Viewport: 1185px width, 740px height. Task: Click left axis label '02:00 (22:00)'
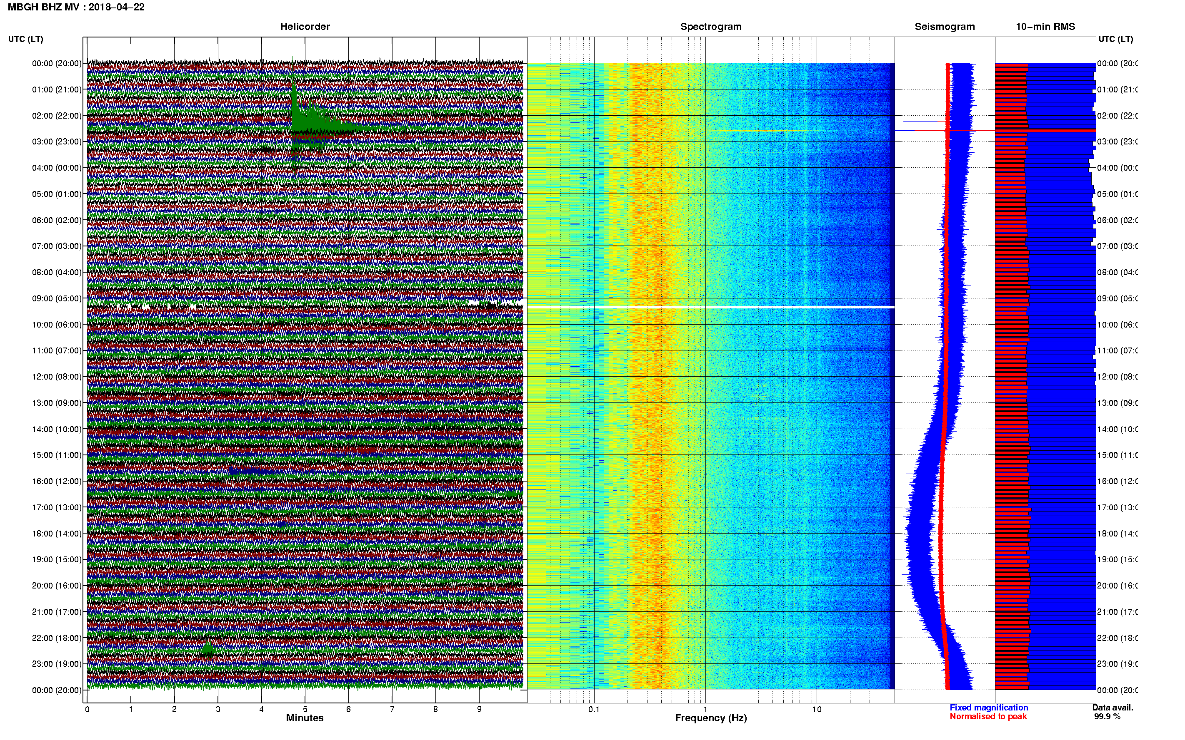57,116
